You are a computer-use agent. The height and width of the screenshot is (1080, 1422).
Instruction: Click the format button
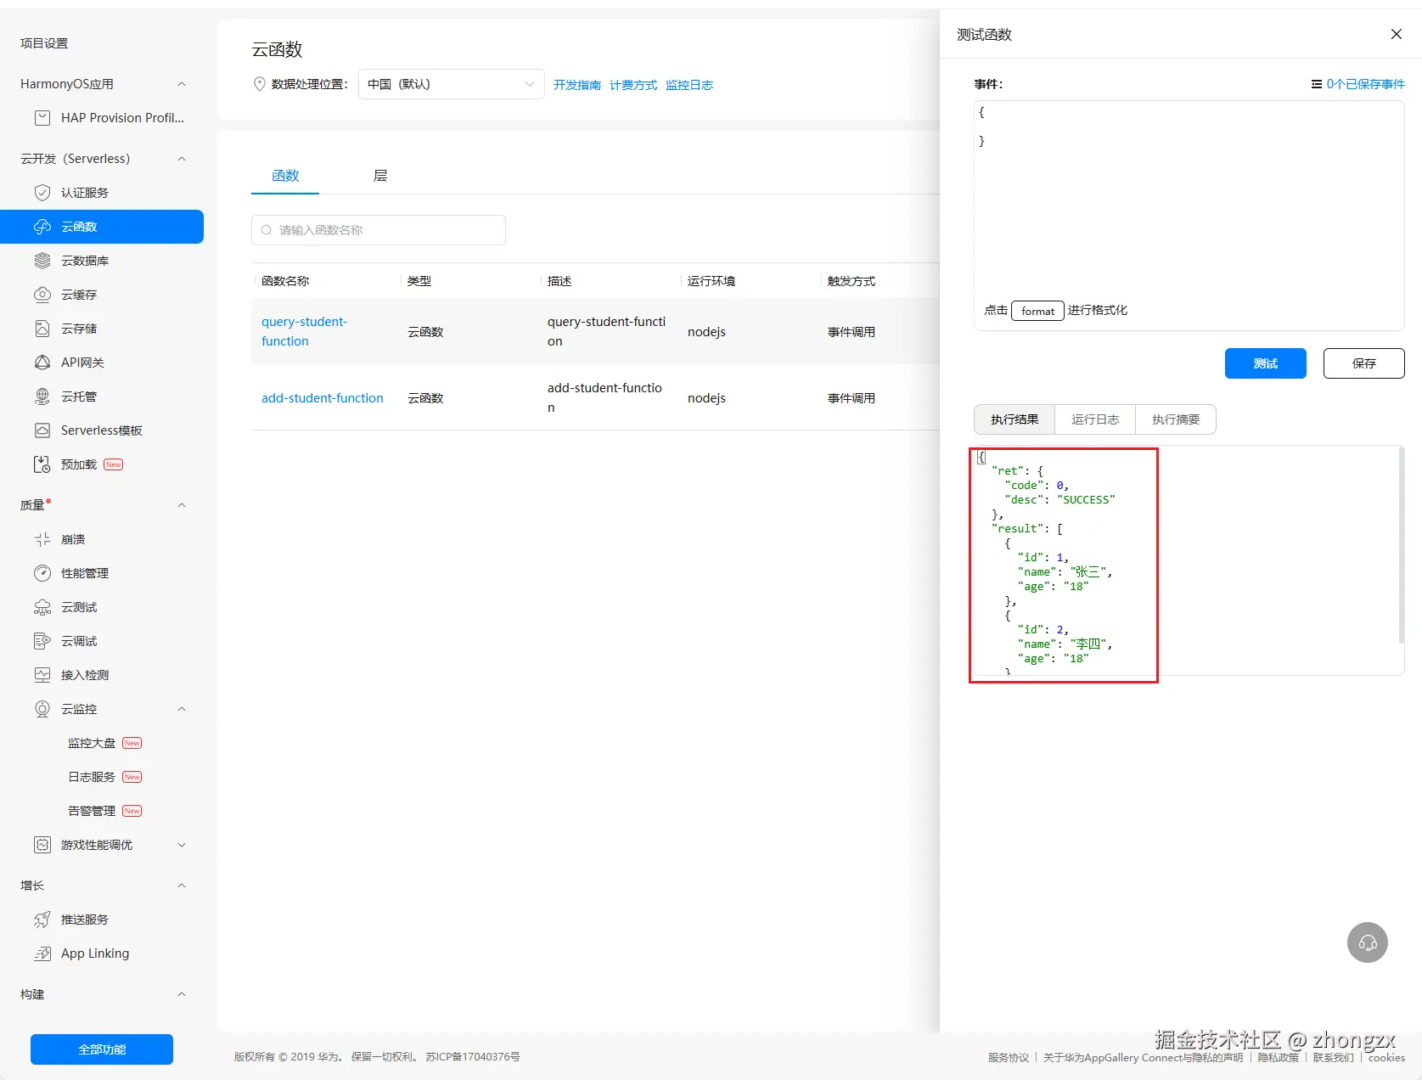pyautogui.click(x=1037, y=311)
